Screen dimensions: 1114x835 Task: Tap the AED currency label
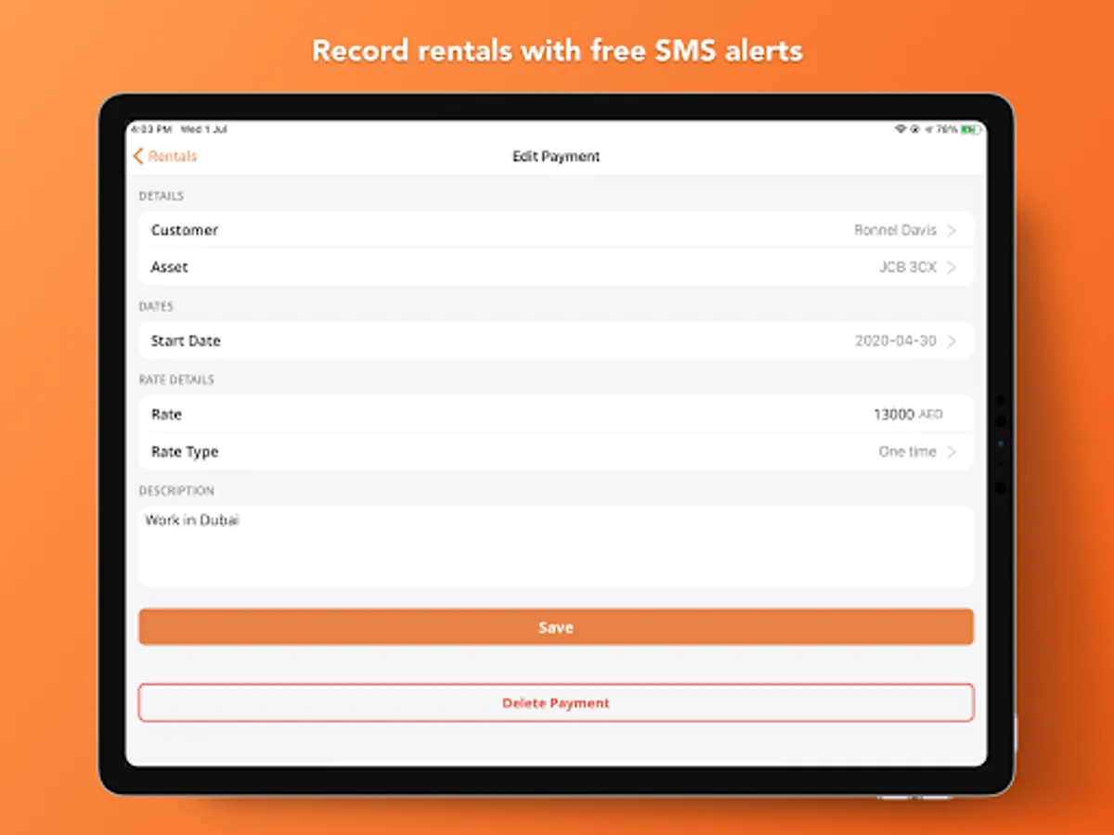click(x=930, y=415)
